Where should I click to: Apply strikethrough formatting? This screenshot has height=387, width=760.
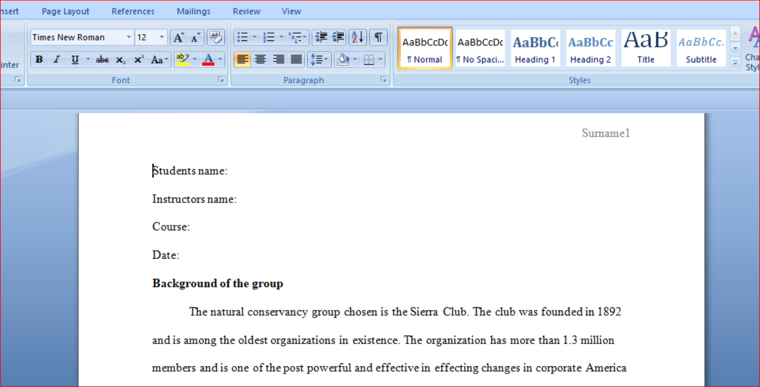click(x=102, y=59)
